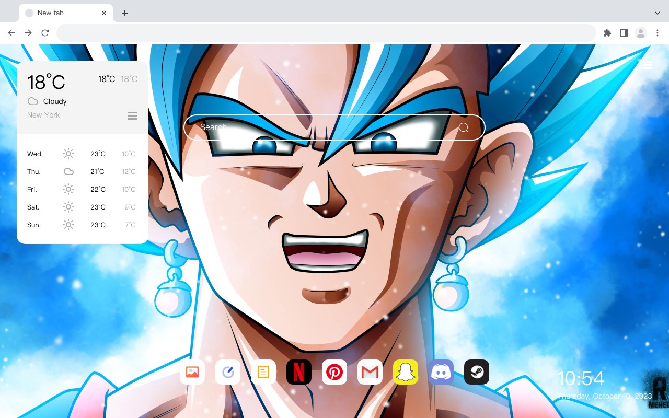
Task: Click the Sun. 7°C low temperature
Action: click(130, 225)
